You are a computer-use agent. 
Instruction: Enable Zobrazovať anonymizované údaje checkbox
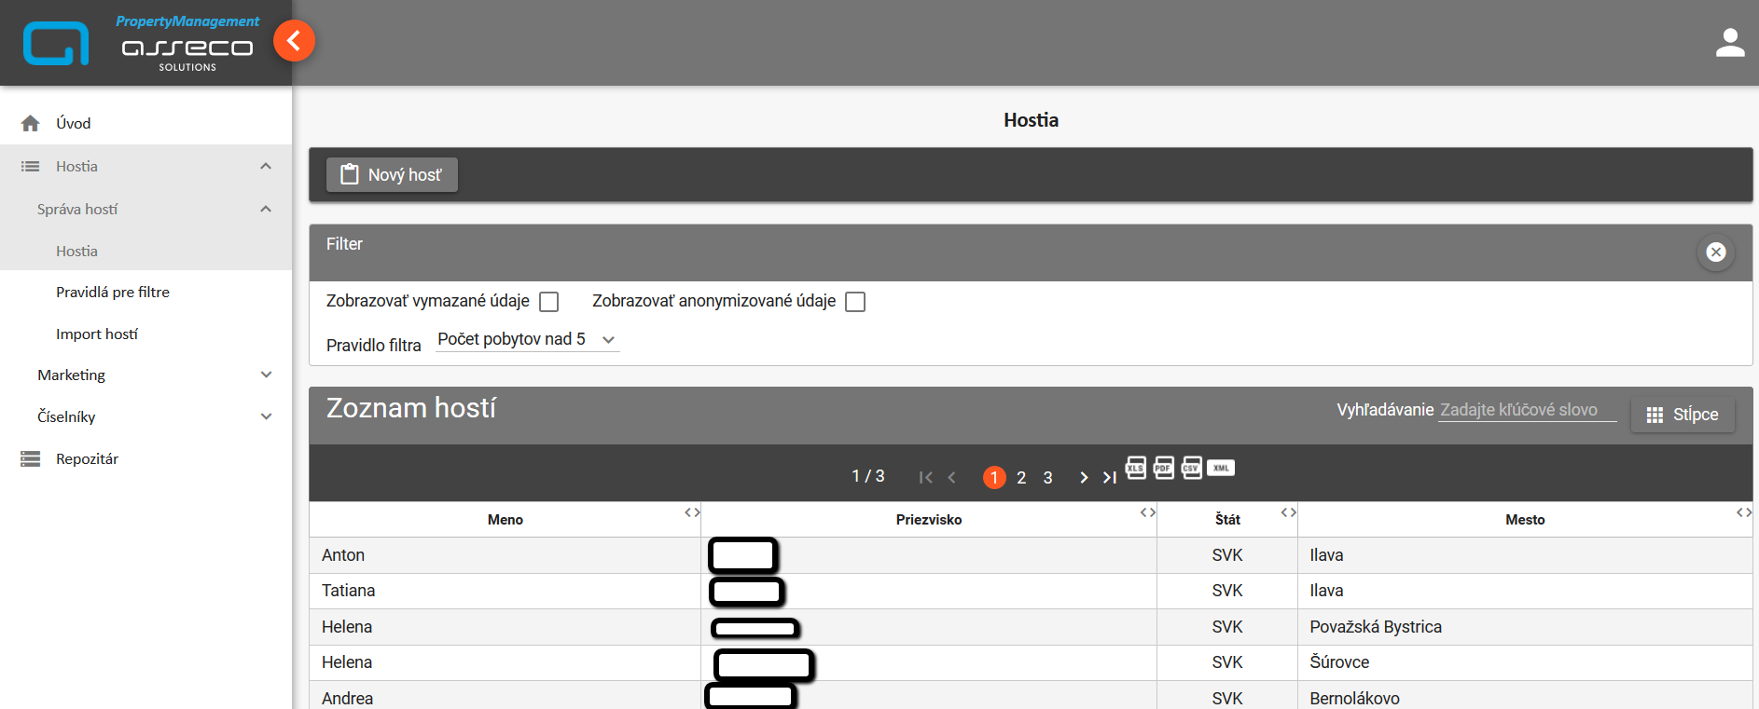(x=854, y=302)
